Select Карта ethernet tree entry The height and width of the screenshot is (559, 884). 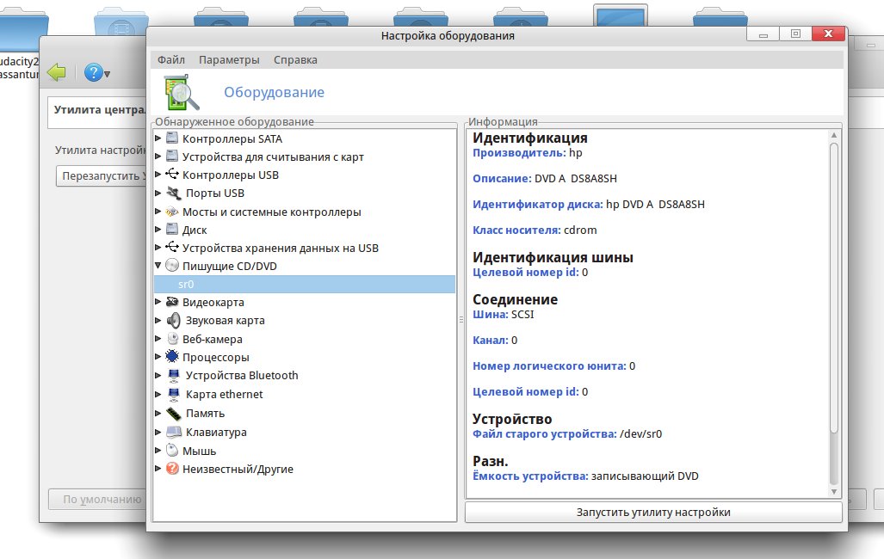tap(225, 395)
